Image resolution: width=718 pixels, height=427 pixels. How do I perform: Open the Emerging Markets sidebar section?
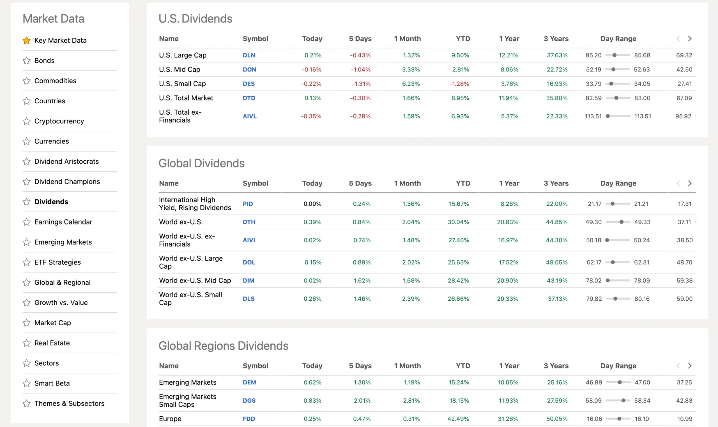(x=63, y=242)
